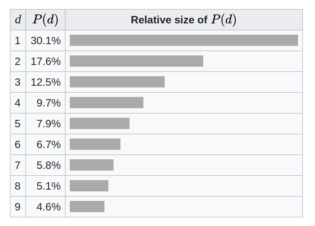This screenshot has width=315, height=226.
Task: Select the 12.5% probability cell
Action: tap(45, 82)
